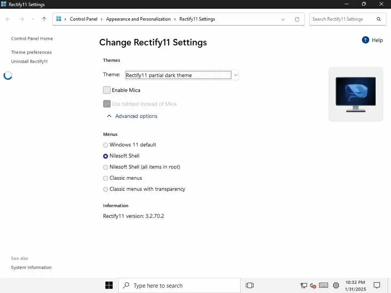The image size is (391, 293).
Task: Click the settings gear tray icon
Action: 336,285
